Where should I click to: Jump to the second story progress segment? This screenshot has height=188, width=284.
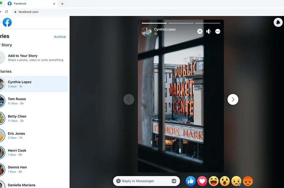[x=181, y=23]
